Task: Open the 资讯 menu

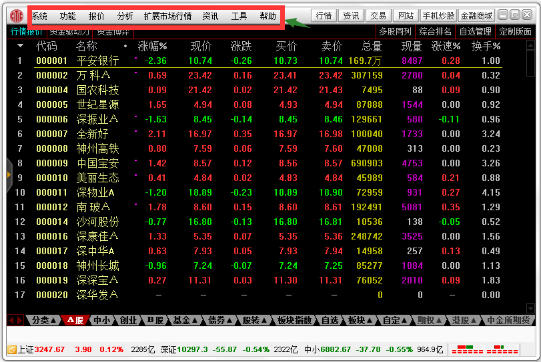Action: click(x=211, y=16)
